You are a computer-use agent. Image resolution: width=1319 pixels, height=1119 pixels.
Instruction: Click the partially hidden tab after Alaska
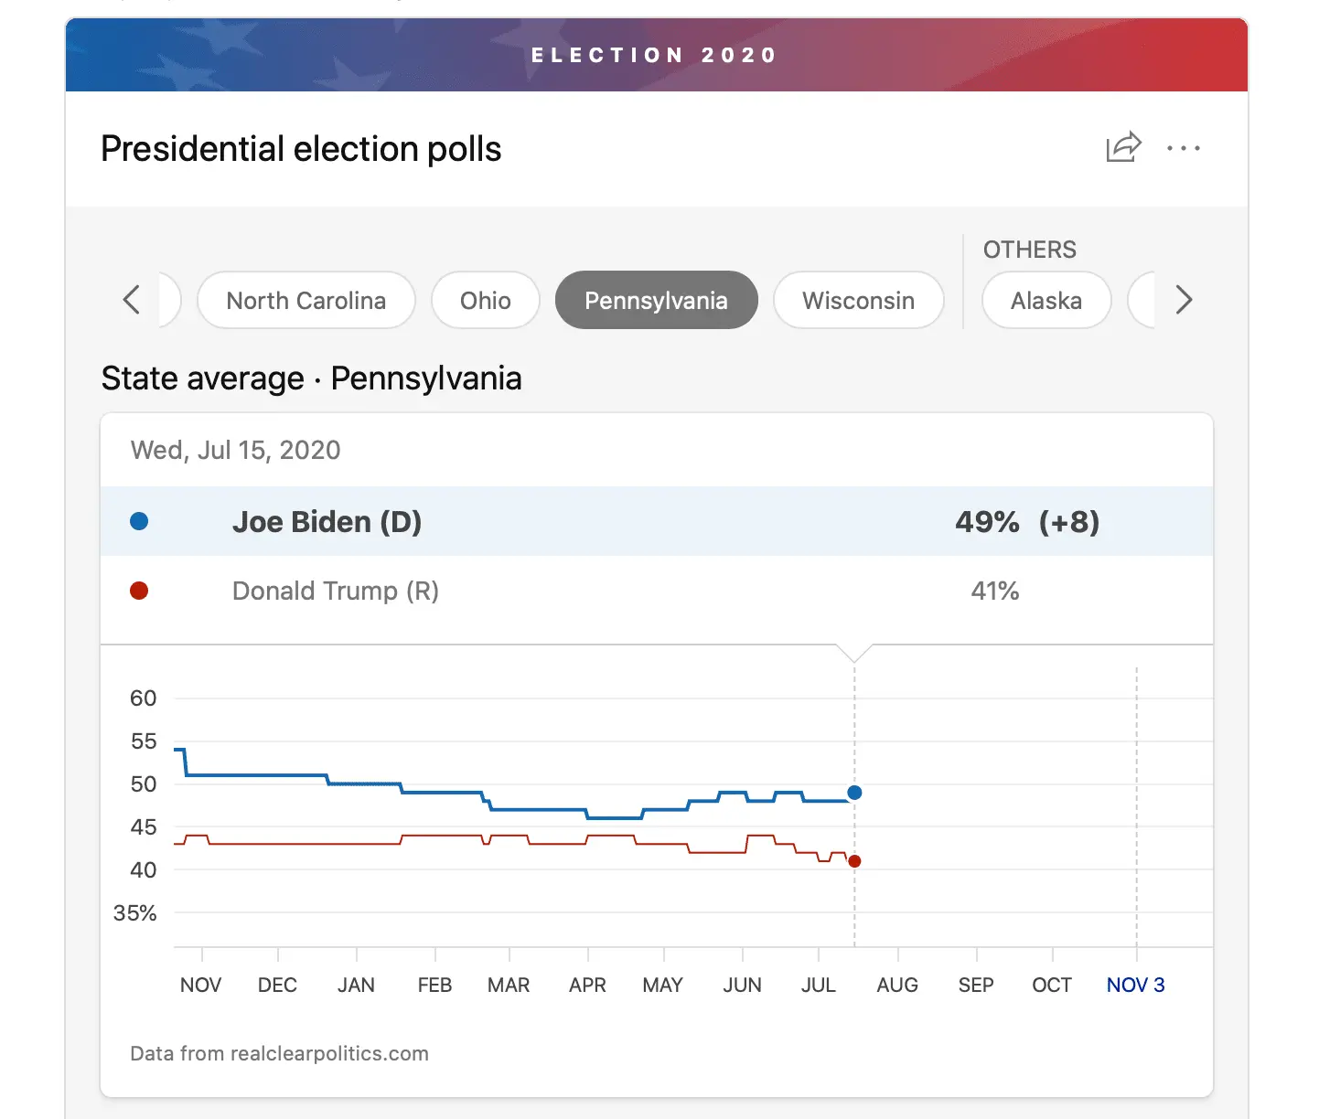[1142, 301]
